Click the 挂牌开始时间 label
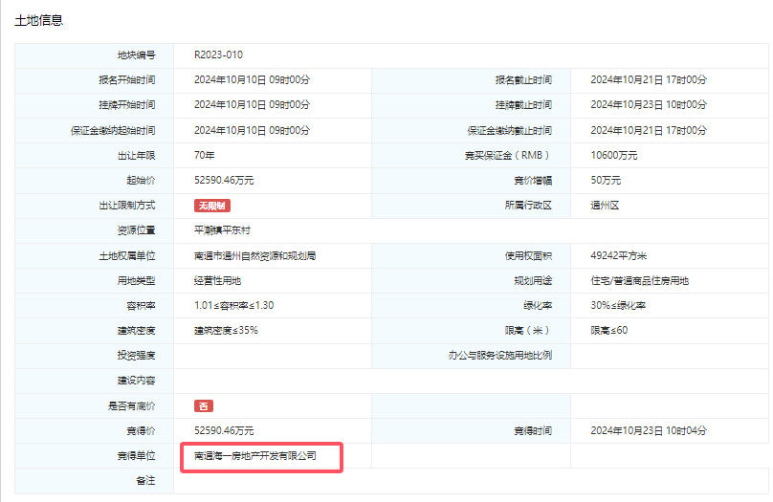Screen dimensions: 773x502 [x=127, y=105]
